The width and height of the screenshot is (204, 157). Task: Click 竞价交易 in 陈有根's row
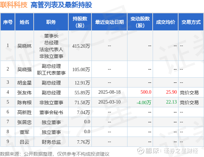(189, 103)
